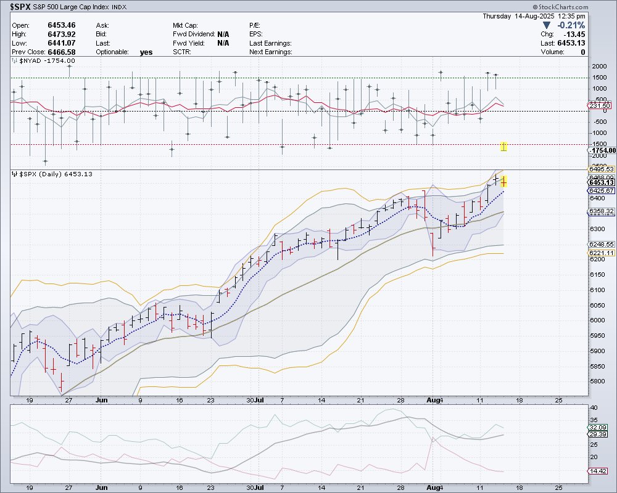Click the S&P 500 Large Cap Index name

pyautogui.click(x=71, y=7)
